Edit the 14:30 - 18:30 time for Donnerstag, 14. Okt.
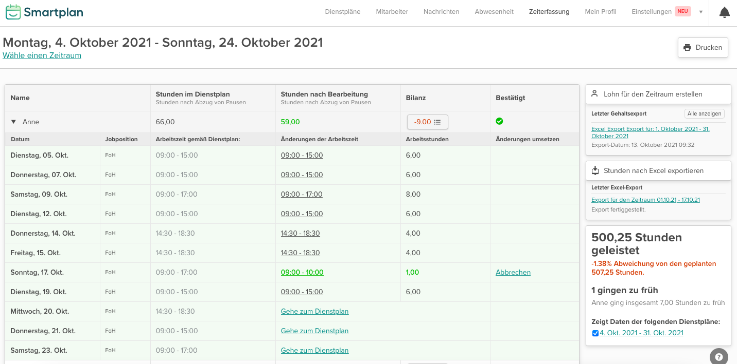This screenshot has height=364, width=737. 301,233
